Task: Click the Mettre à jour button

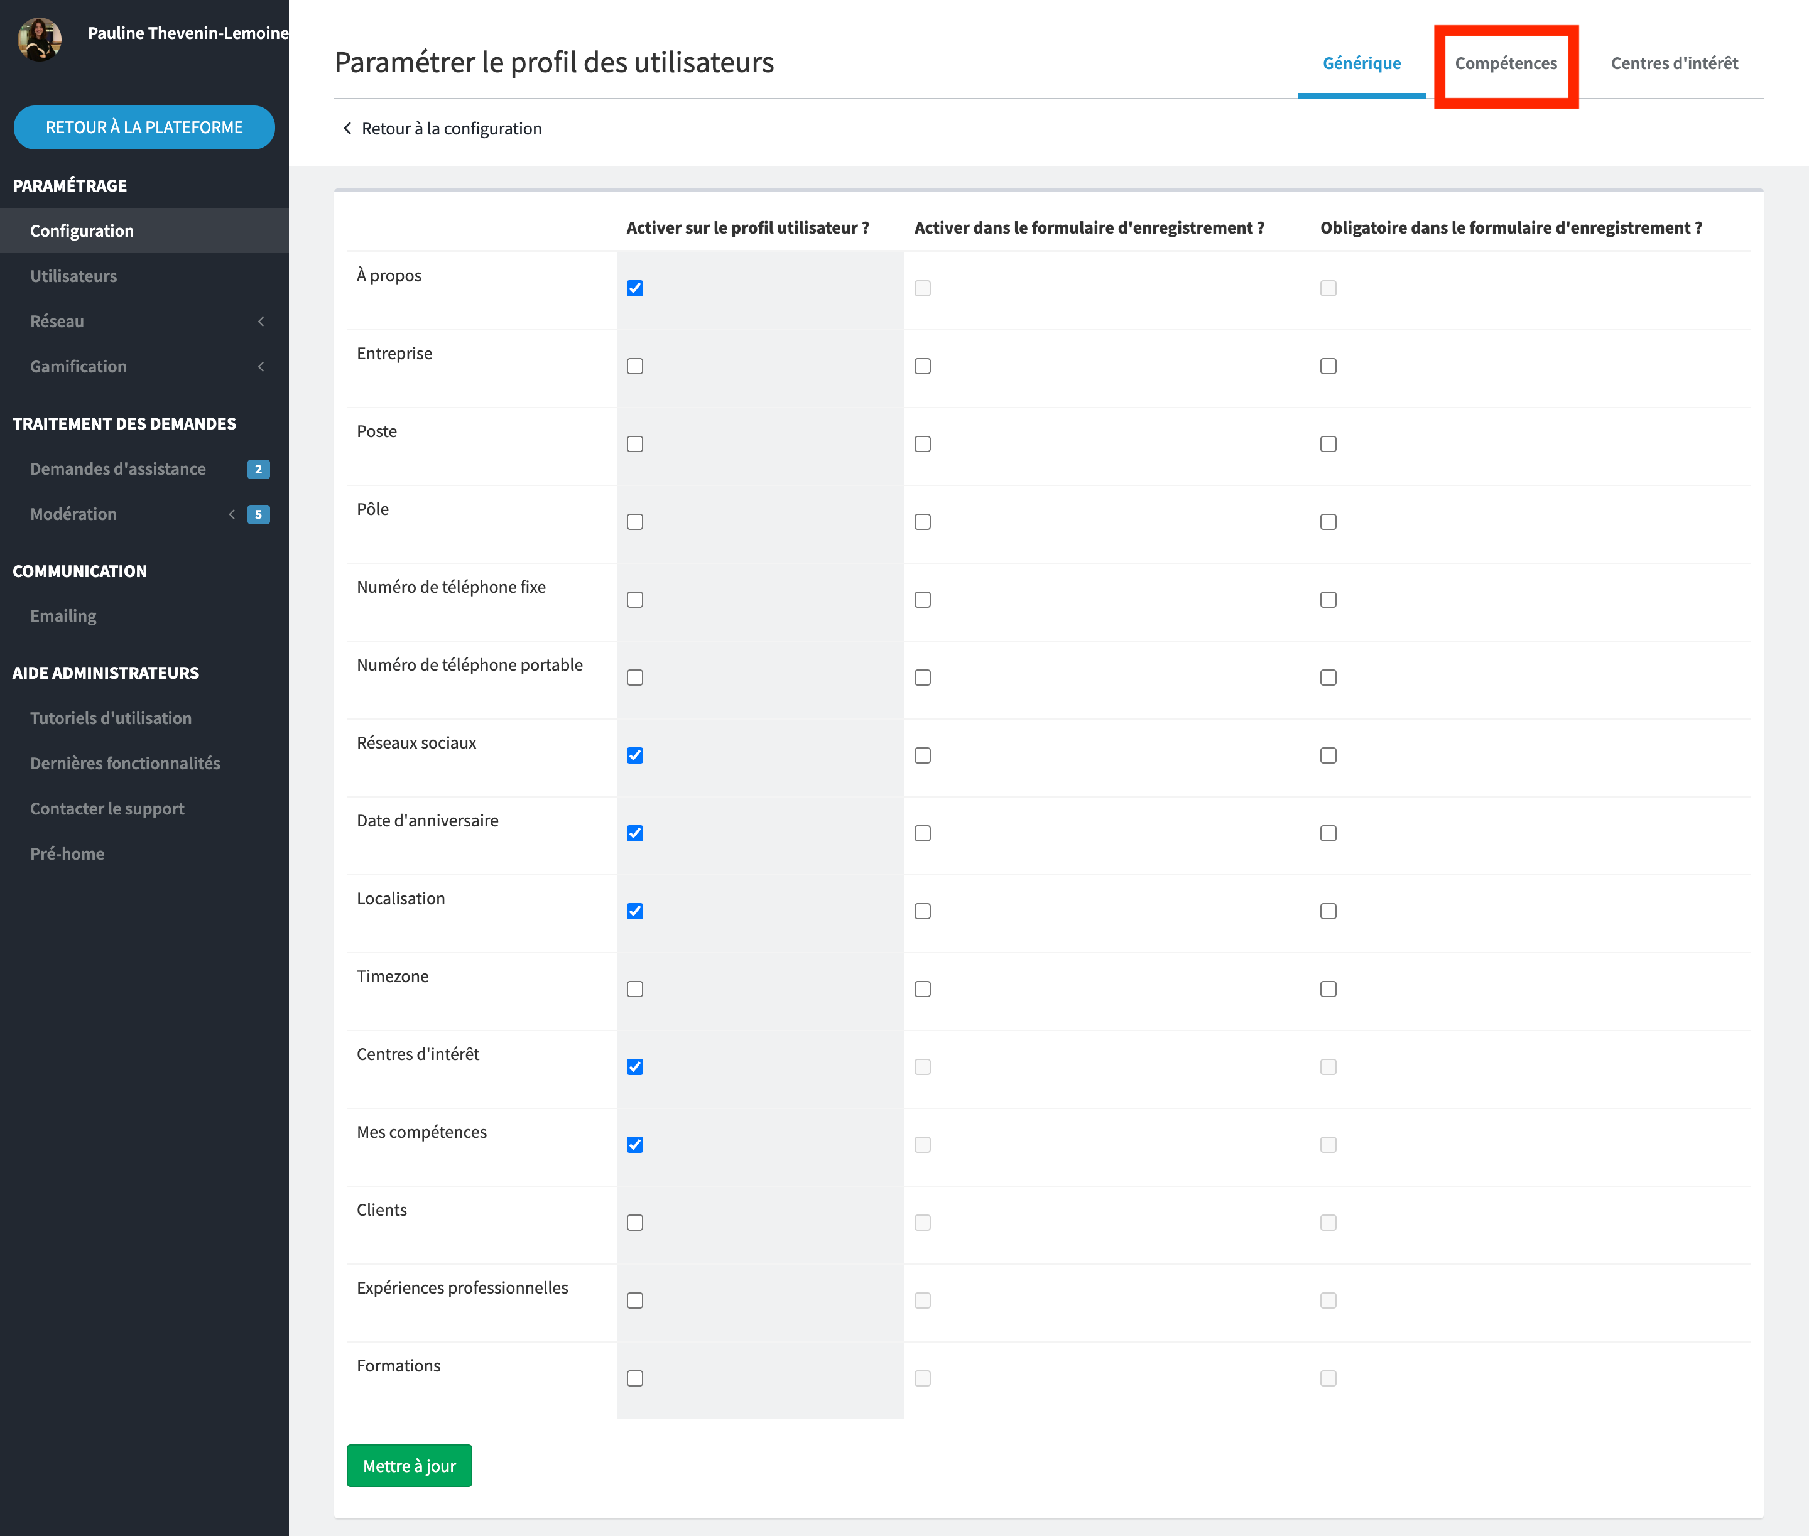Action: pyautogui.click(x=408, y=1466)
